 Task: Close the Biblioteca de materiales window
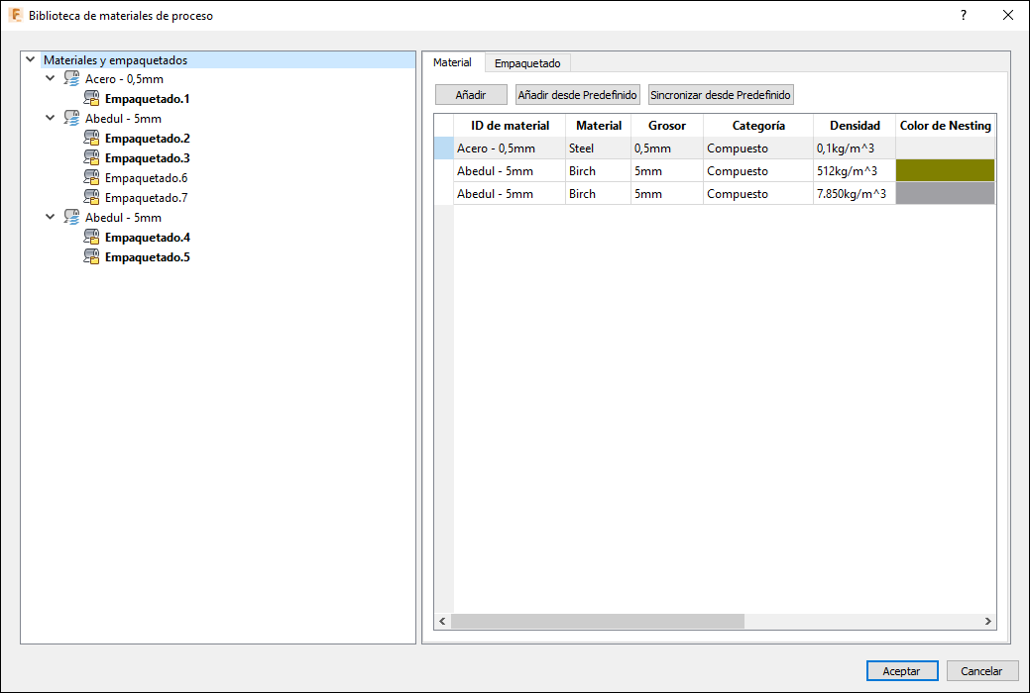[x=1007, y=15]
